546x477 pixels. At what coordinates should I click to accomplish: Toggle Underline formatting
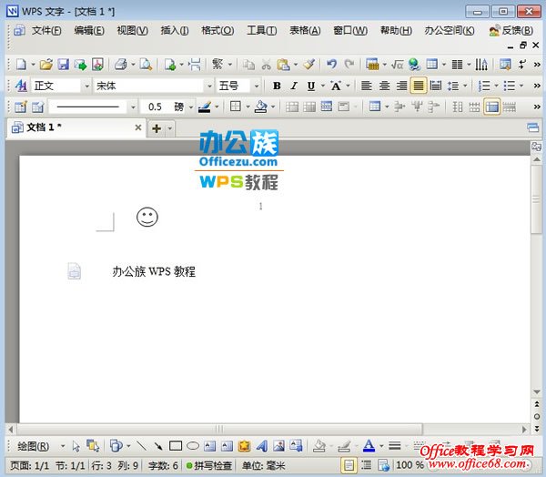[311, 86]
